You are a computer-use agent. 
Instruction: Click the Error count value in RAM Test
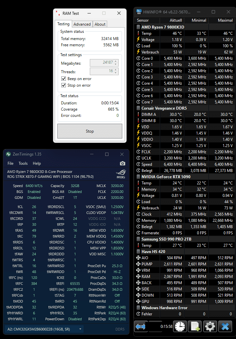[x=117, y=116]
